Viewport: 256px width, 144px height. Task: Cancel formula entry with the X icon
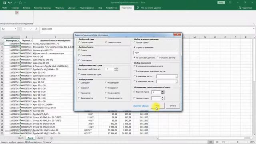pyautogui.click(x=25, y=29)
